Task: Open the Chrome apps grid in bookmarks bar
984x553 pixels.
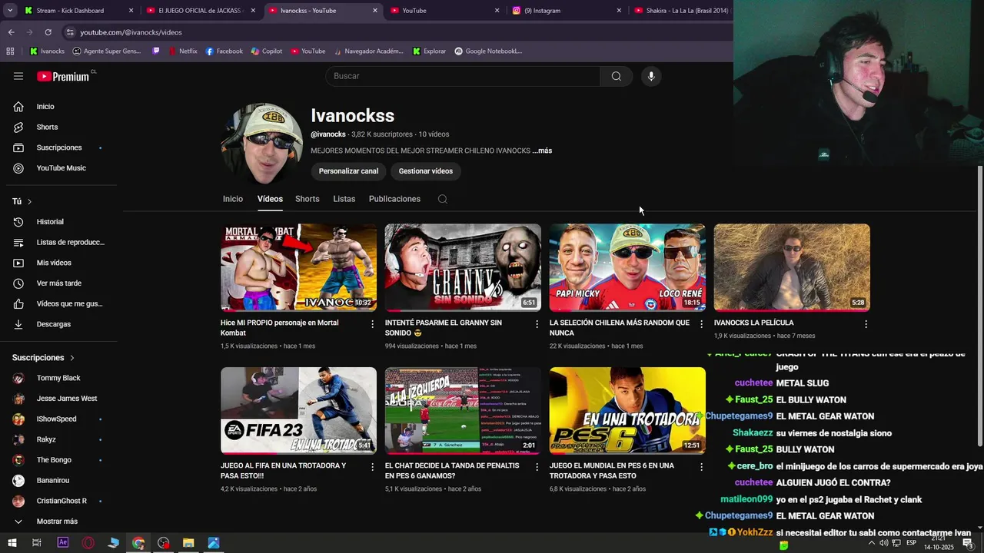Action: pyautogui.click(x=10, y=51)
